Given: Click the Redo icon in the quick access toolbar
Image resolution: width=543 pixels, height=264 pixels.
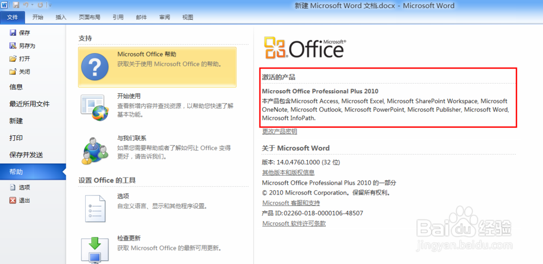Looking at the screenshot, I should tap(40, 5).
